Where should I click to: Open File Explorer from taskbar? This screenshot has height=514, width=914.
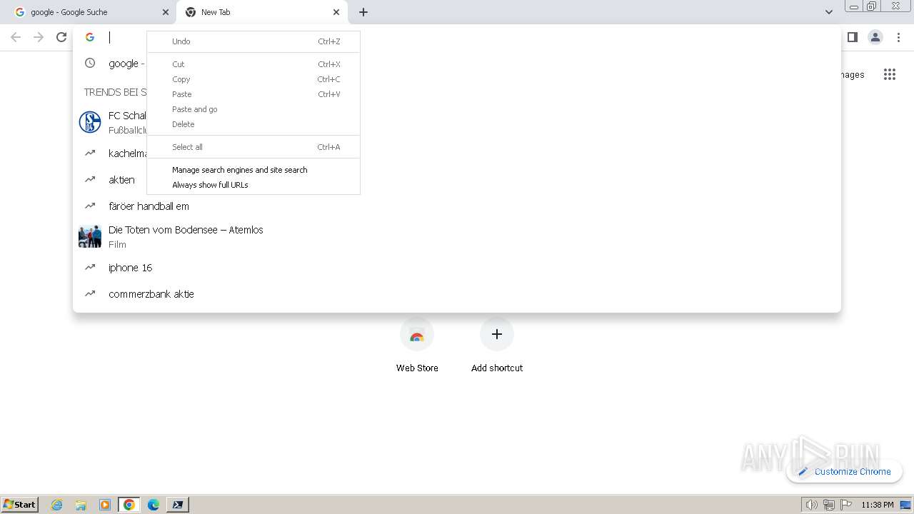81,505
